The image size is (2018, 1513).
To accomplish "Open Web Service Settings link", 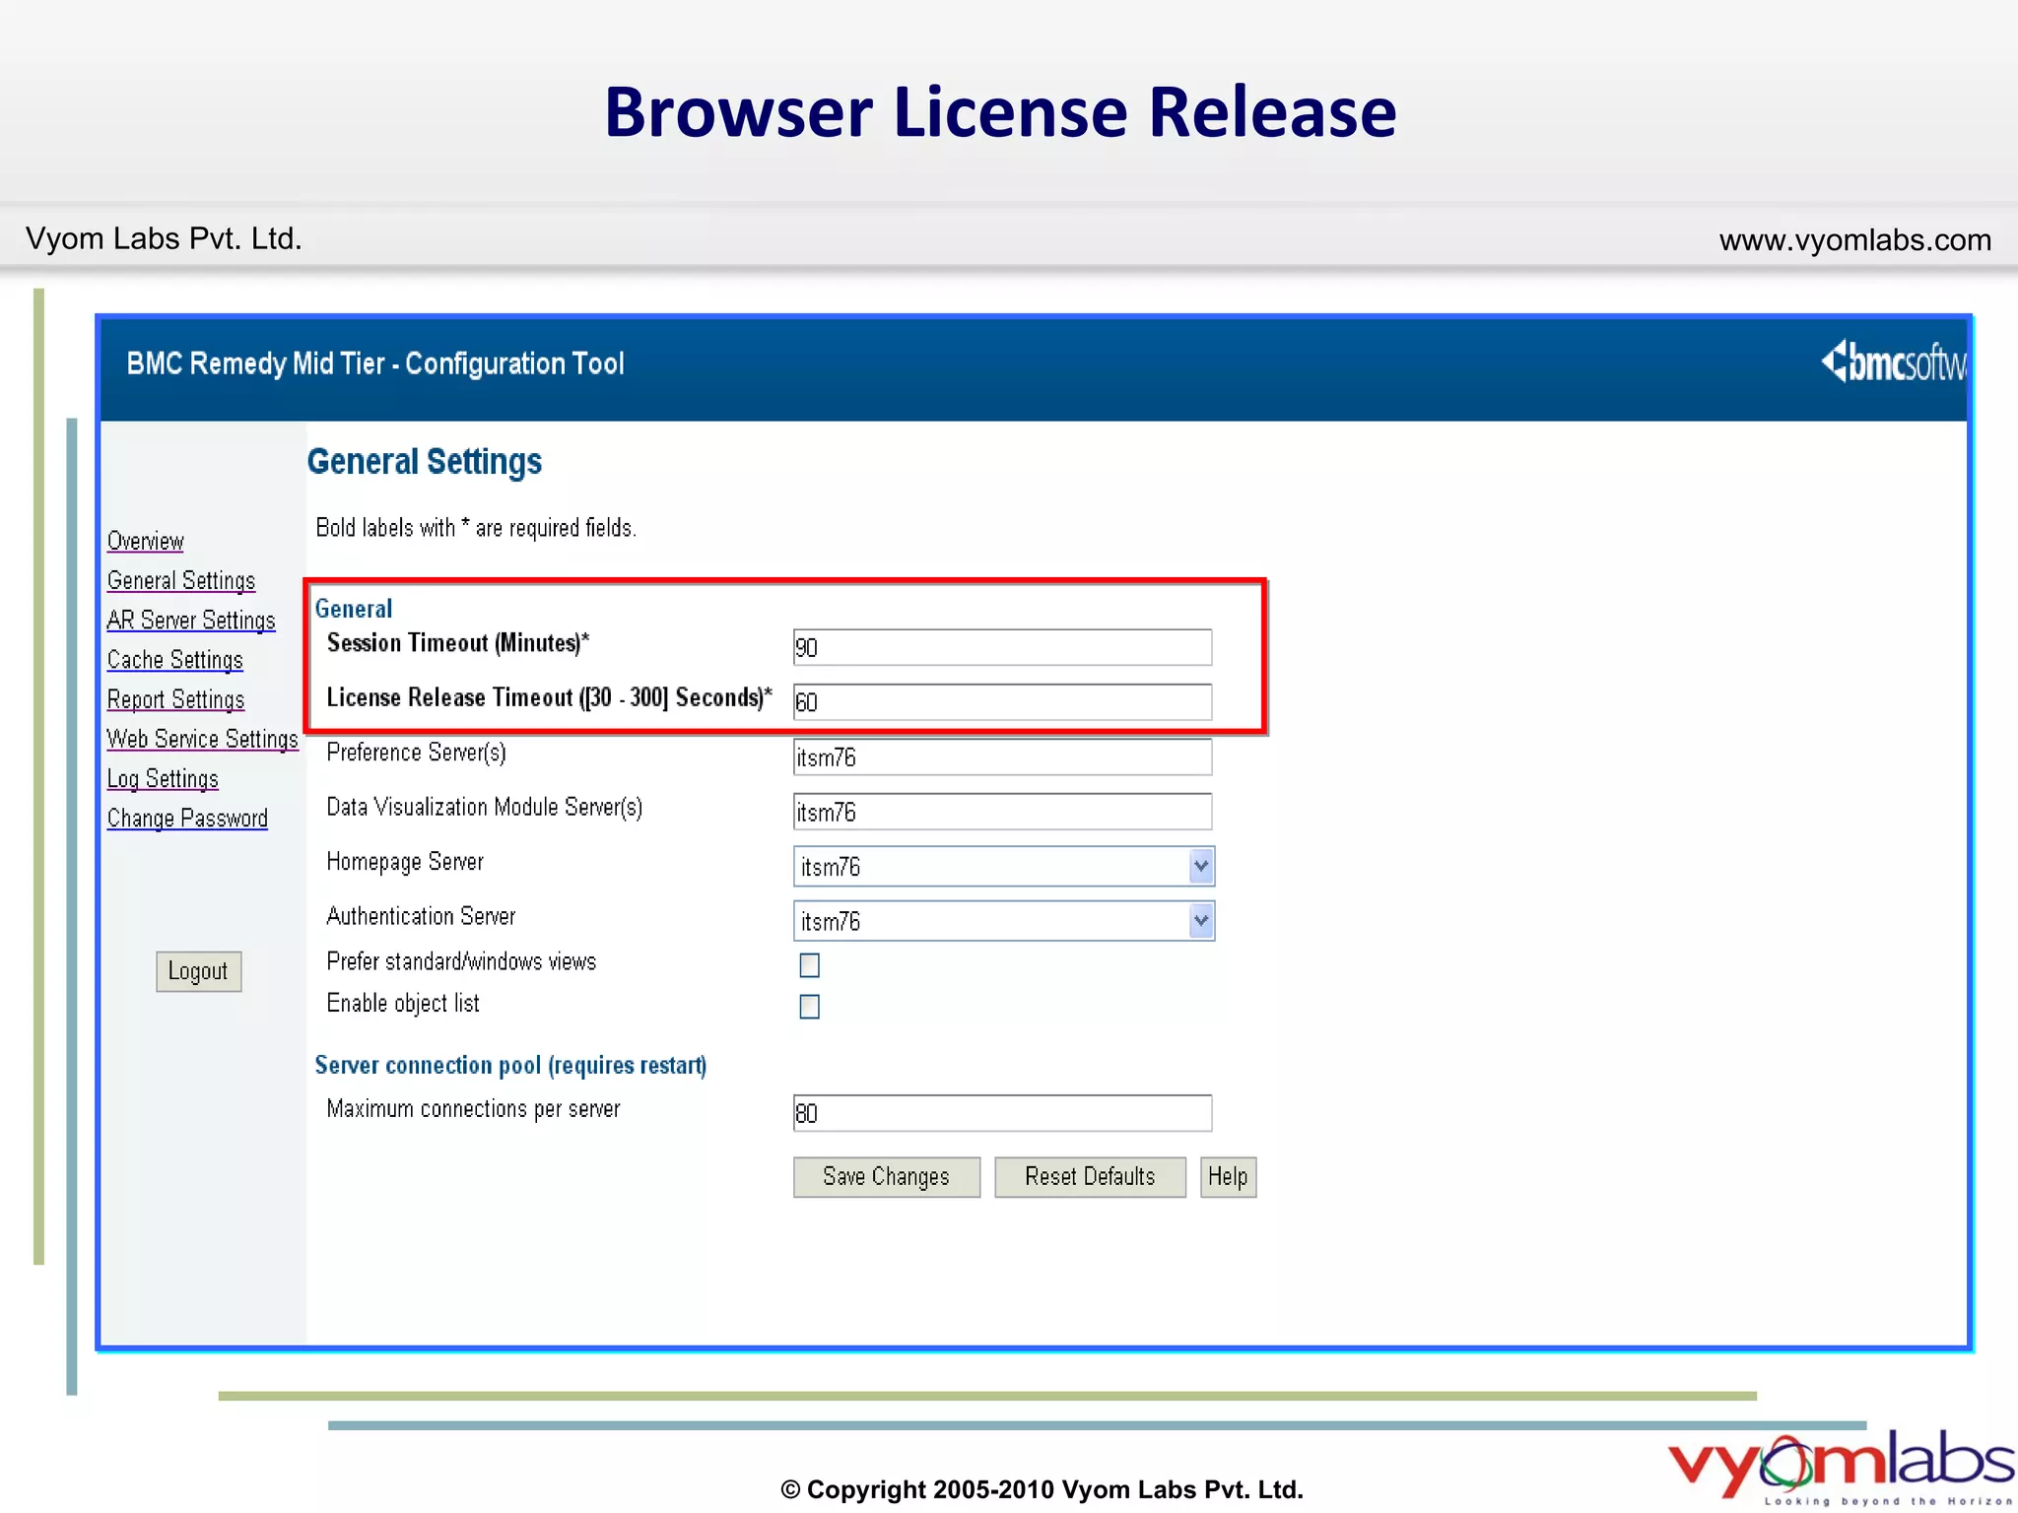I will (x=202, y=738).
